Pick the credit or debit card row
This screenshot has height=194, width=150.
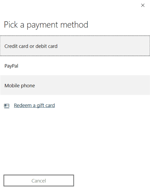coord(75,46)
